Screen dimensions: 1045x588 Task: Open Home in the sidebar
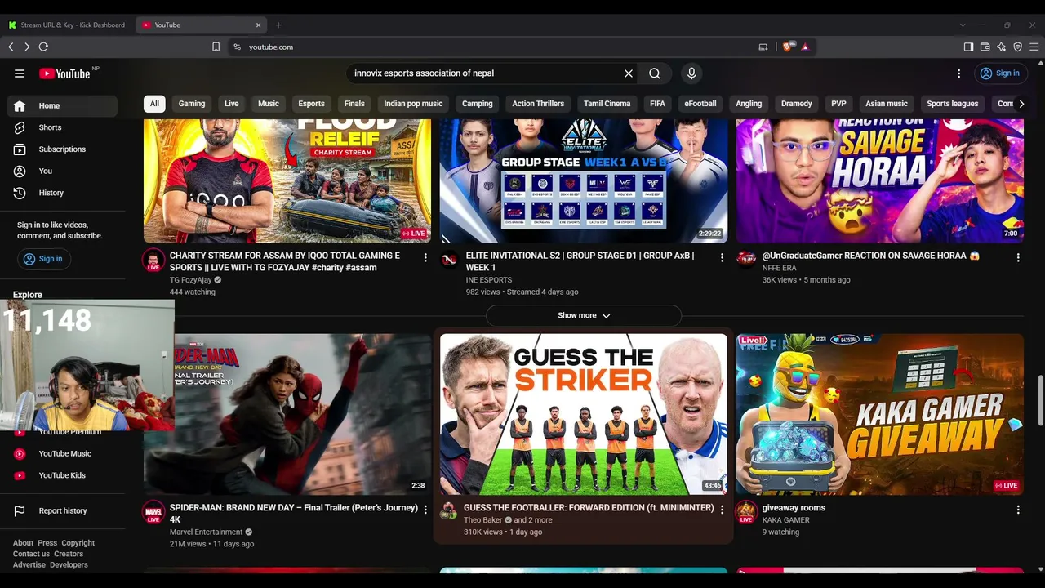pos(62,106)
